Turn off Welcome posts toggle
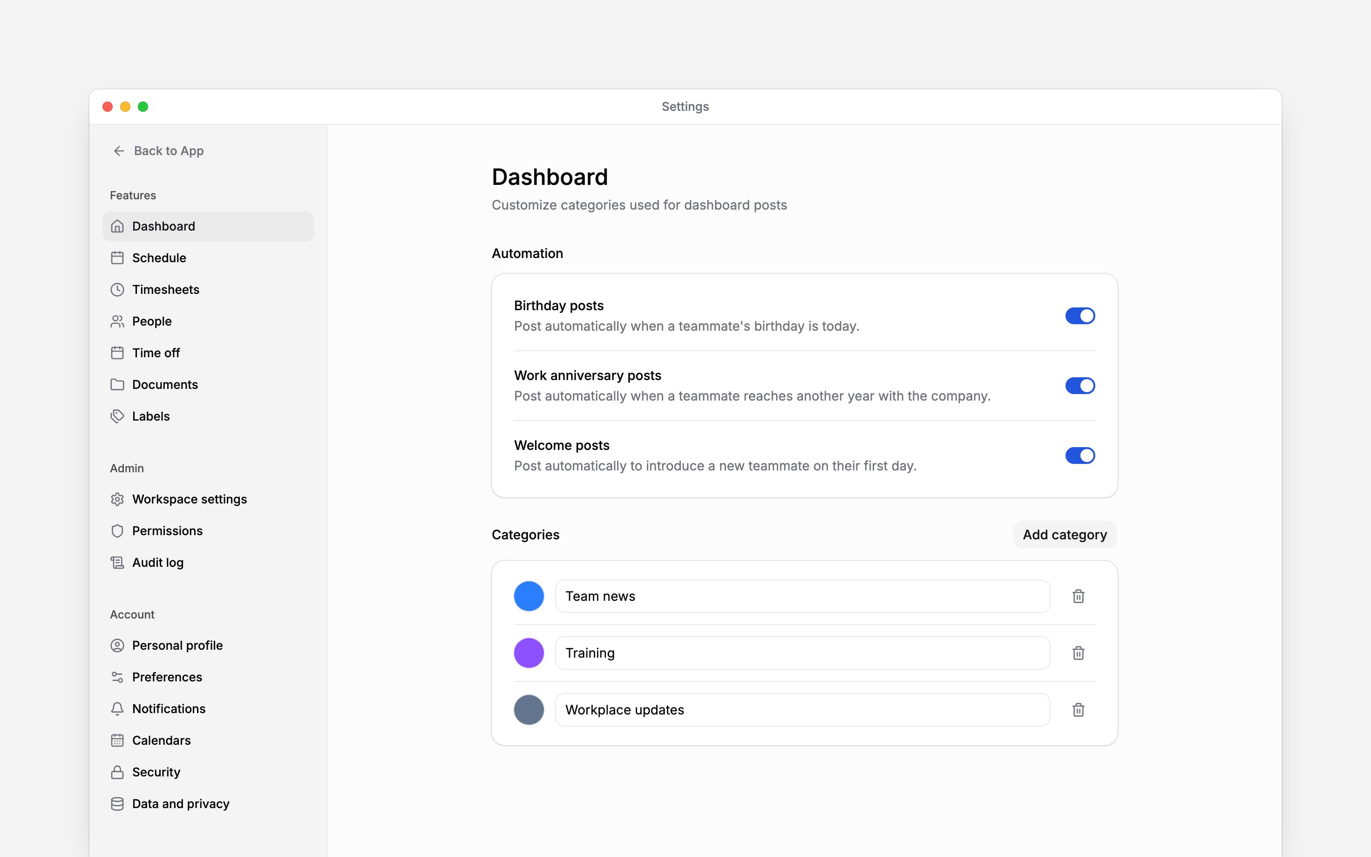The image size is (1371, 857). coord(1080,455)
